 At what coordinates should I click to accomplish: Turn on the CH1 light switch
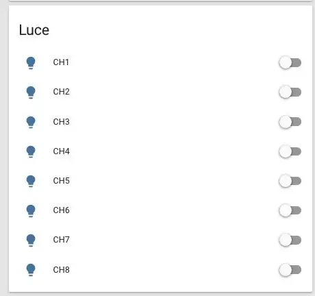(x=290, y=62)
